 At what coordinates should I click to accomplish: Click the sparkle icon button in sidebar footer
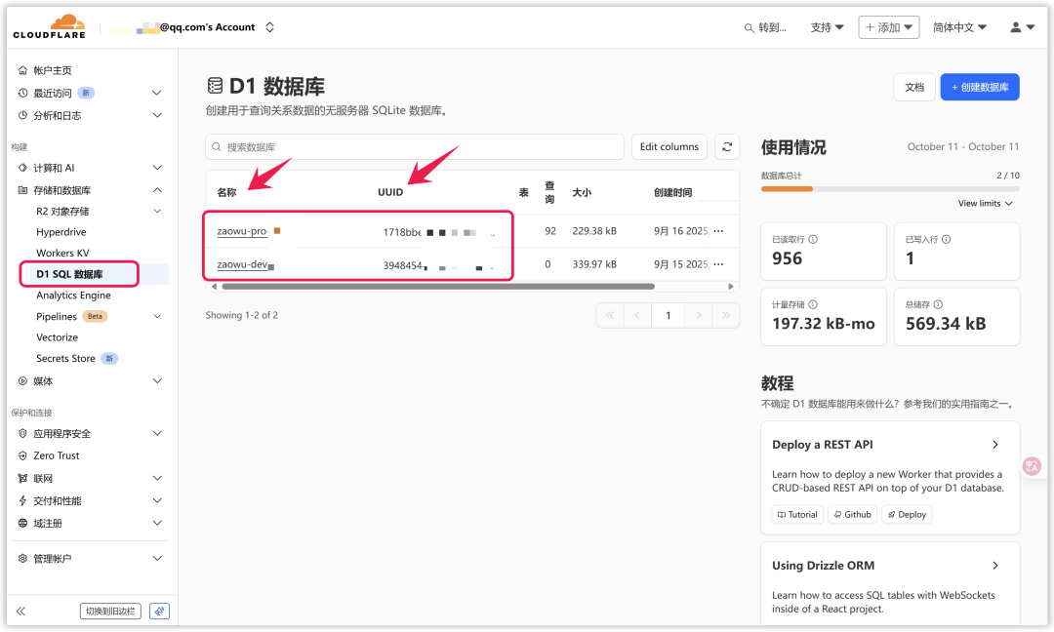point(159,612)
